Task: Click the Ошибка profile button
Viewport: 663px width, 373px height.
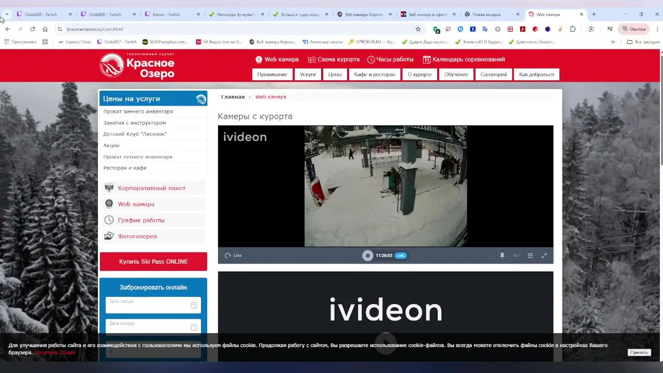Action: click(634, 29)
